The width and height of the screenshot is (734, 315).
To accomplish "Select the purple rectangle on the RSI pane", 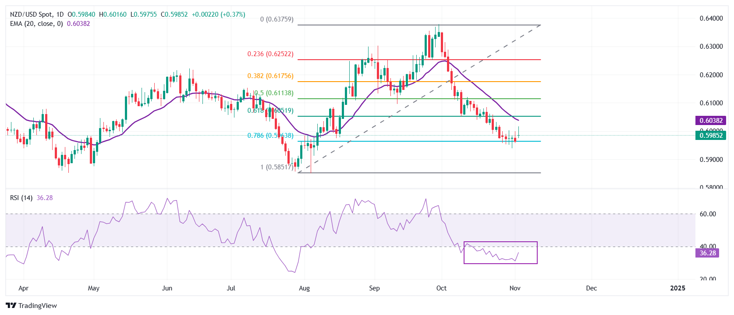I will click(500, 242).
